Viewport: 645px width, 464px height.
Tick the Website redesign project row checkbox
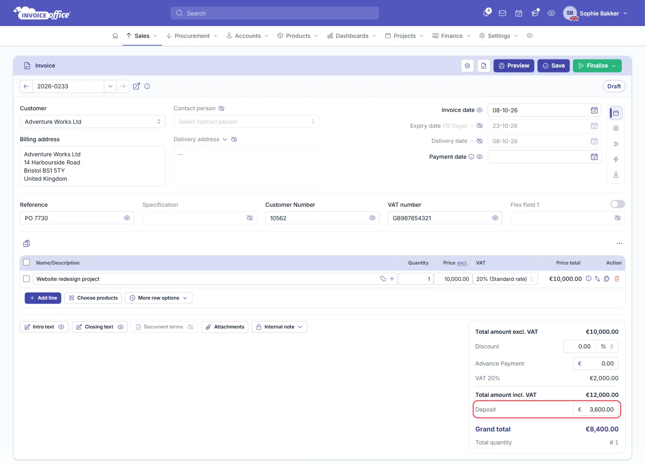point(26,279)
